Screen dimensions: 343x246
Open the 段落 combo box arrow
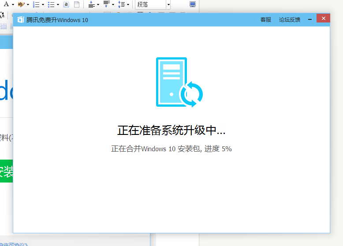pos(168,4)
